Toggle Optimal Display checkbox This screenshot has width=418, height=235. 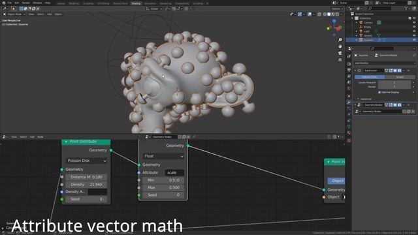point(379,92)
